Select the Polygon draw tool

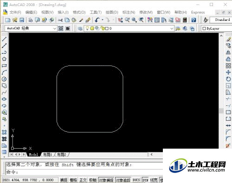tap(4, 59)
